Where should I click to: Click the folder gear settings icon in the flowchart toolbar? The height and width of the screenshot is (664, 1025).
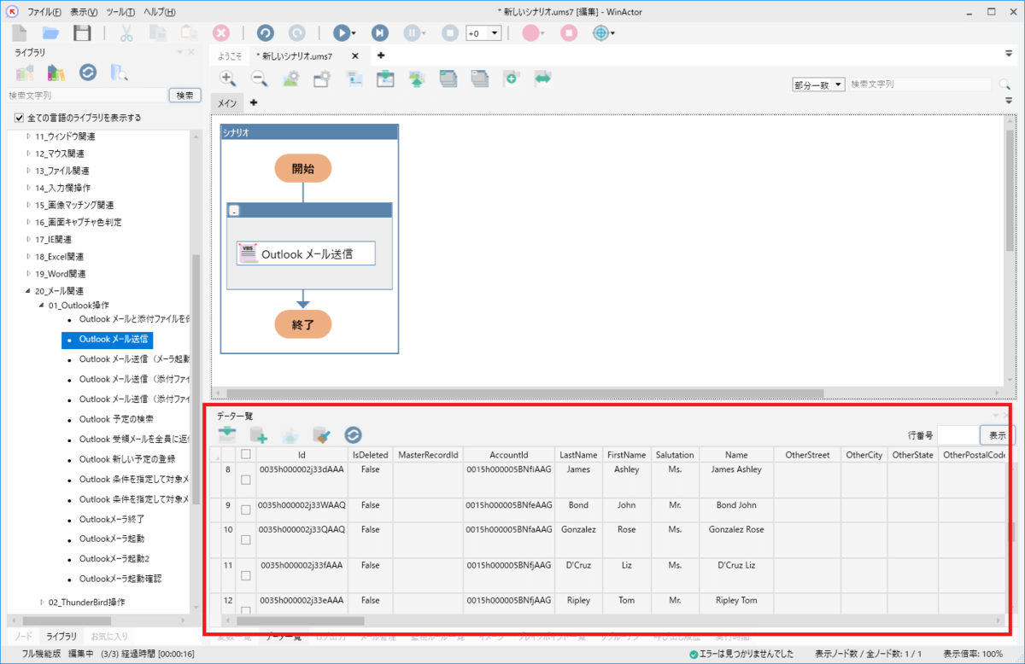point(322,79)
